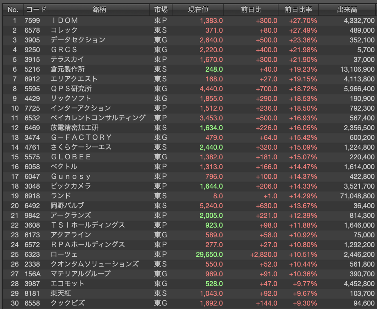
Task: Select the コレック stock row name
Action: click(64, 30)
